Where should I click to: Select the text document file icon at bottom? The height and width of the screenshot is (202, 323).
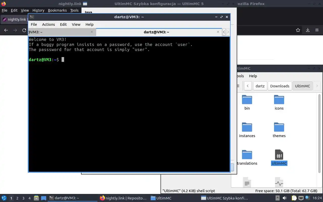coord(247,182)
